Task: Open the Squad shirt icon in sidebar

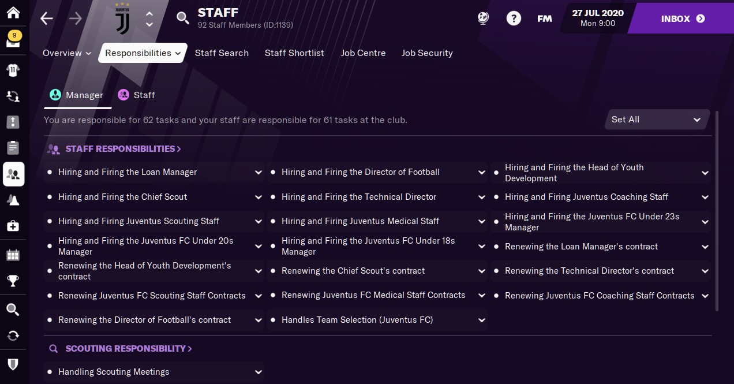Action: pyautogui.click(x=13, y=70)
